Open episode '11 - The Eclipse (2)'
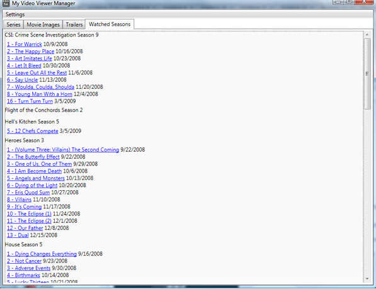This screenshot has height=289, width=376. 29,221
